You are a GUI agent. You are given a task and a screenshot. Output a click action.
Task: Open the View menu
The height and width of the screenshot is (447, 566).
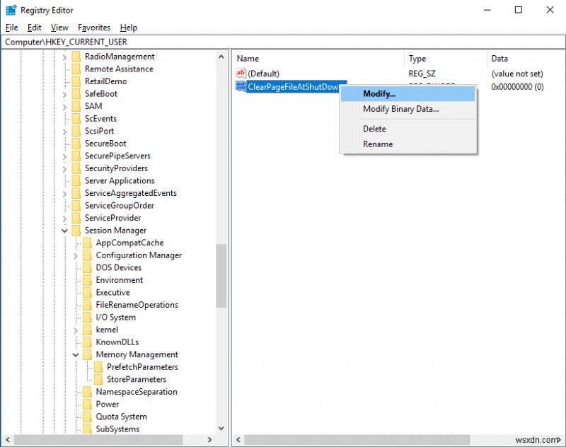tap(59, 28)
